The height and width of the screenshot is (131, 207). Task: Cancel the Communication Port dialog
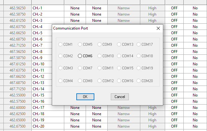tap(120, 97)
